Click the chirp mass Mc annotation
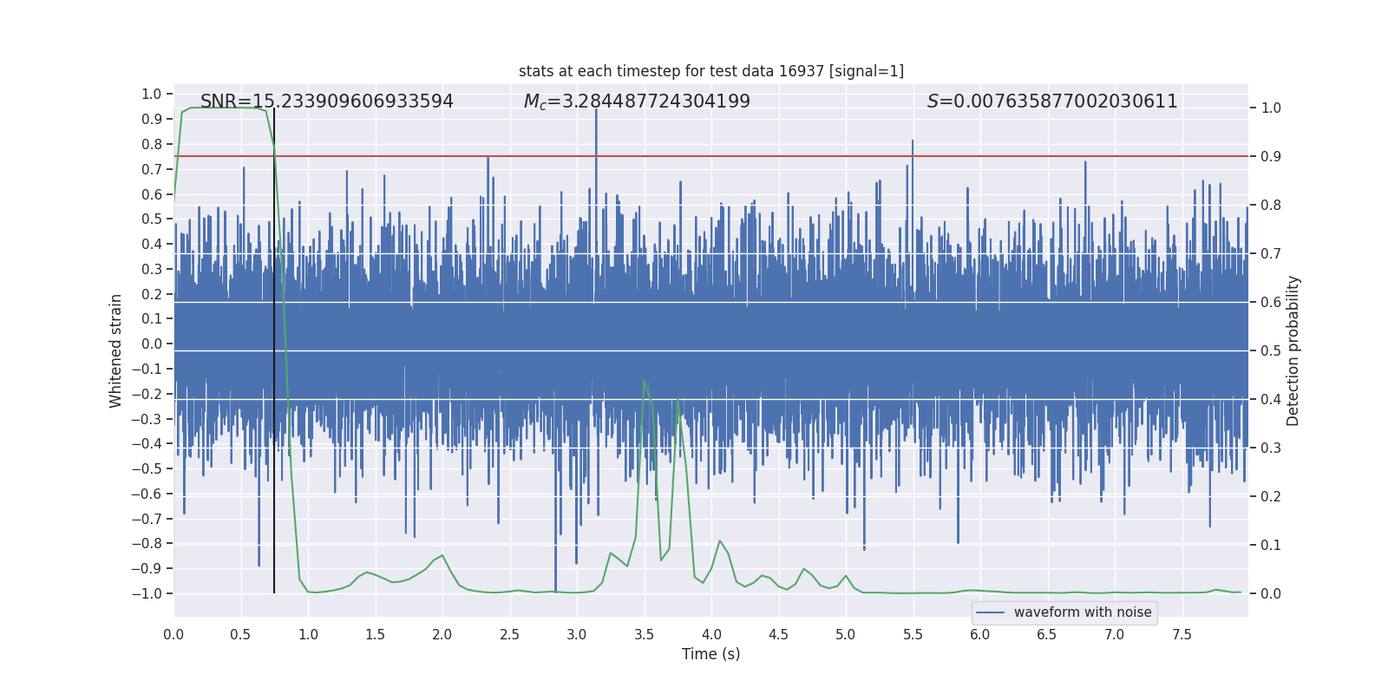This screenshot has height=694, width=1388. pos(637,101)
